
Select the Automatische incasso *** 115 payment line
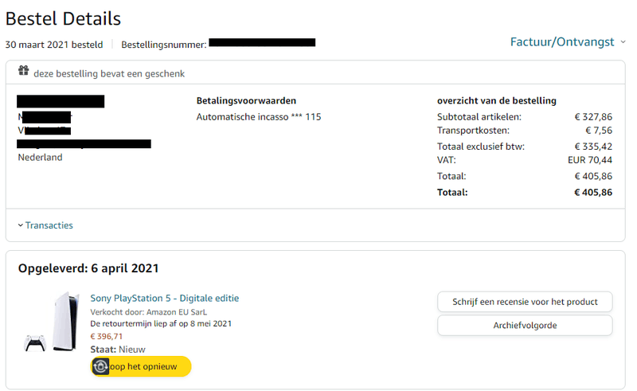(x=259, y=117)
